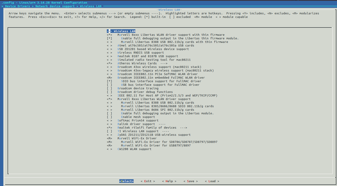Select ZyDAS ZD1211/ZD1211B USB-wireless support
Screen dimensions: 337x186
149,135
